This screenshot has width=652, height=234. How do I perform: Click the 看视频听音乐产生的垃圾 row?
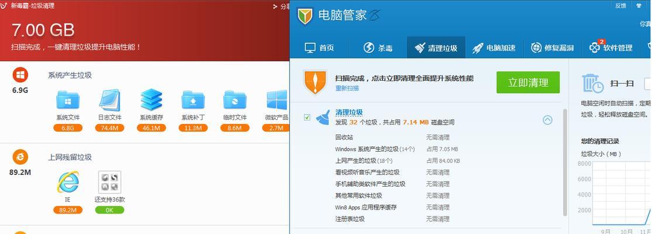(x=392, y=172)
